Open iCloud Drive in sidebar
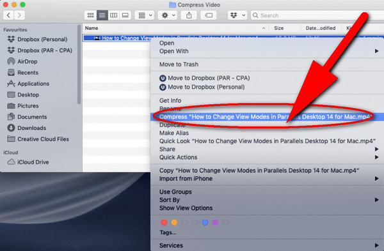384x251 pixels. (28, 162)
